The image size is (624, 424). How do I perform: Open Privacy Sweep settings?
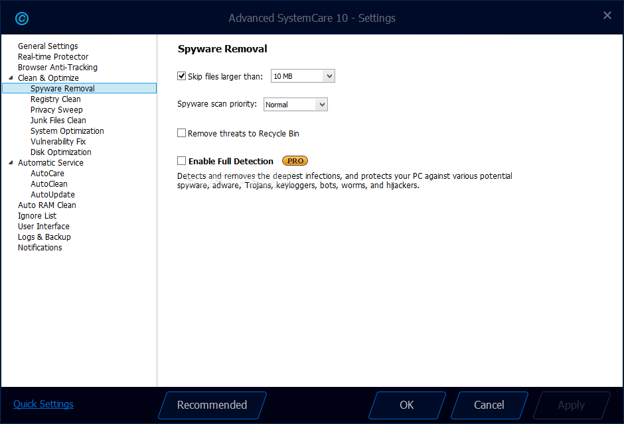pos(56,109)
